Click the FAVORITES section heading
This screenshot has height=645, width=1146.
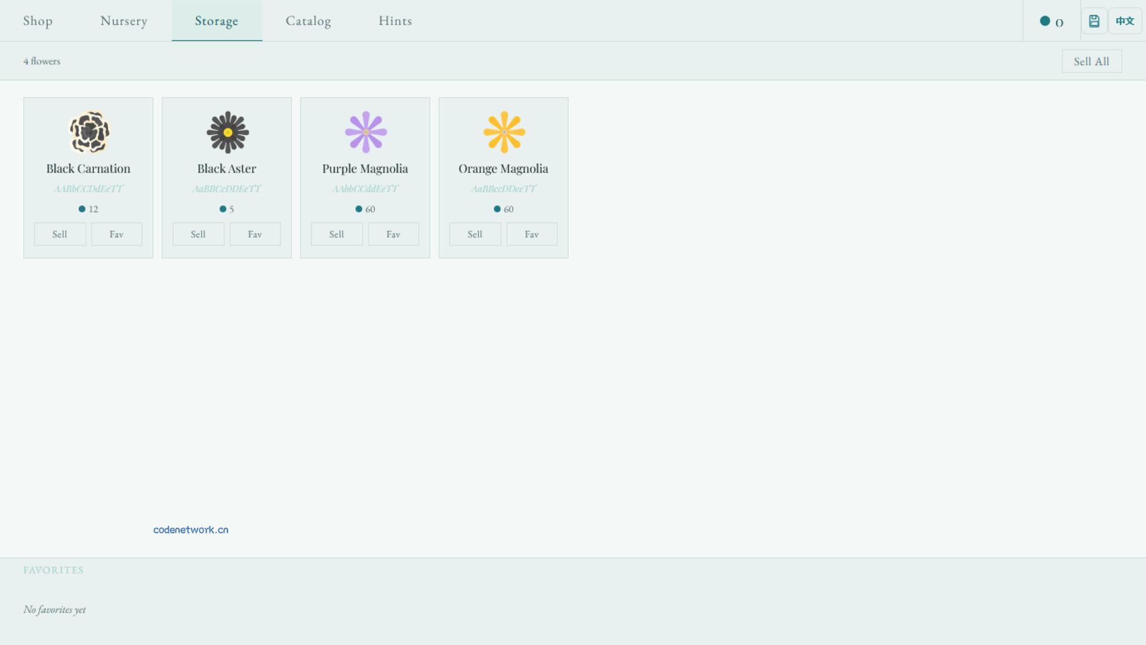point(54,570)
